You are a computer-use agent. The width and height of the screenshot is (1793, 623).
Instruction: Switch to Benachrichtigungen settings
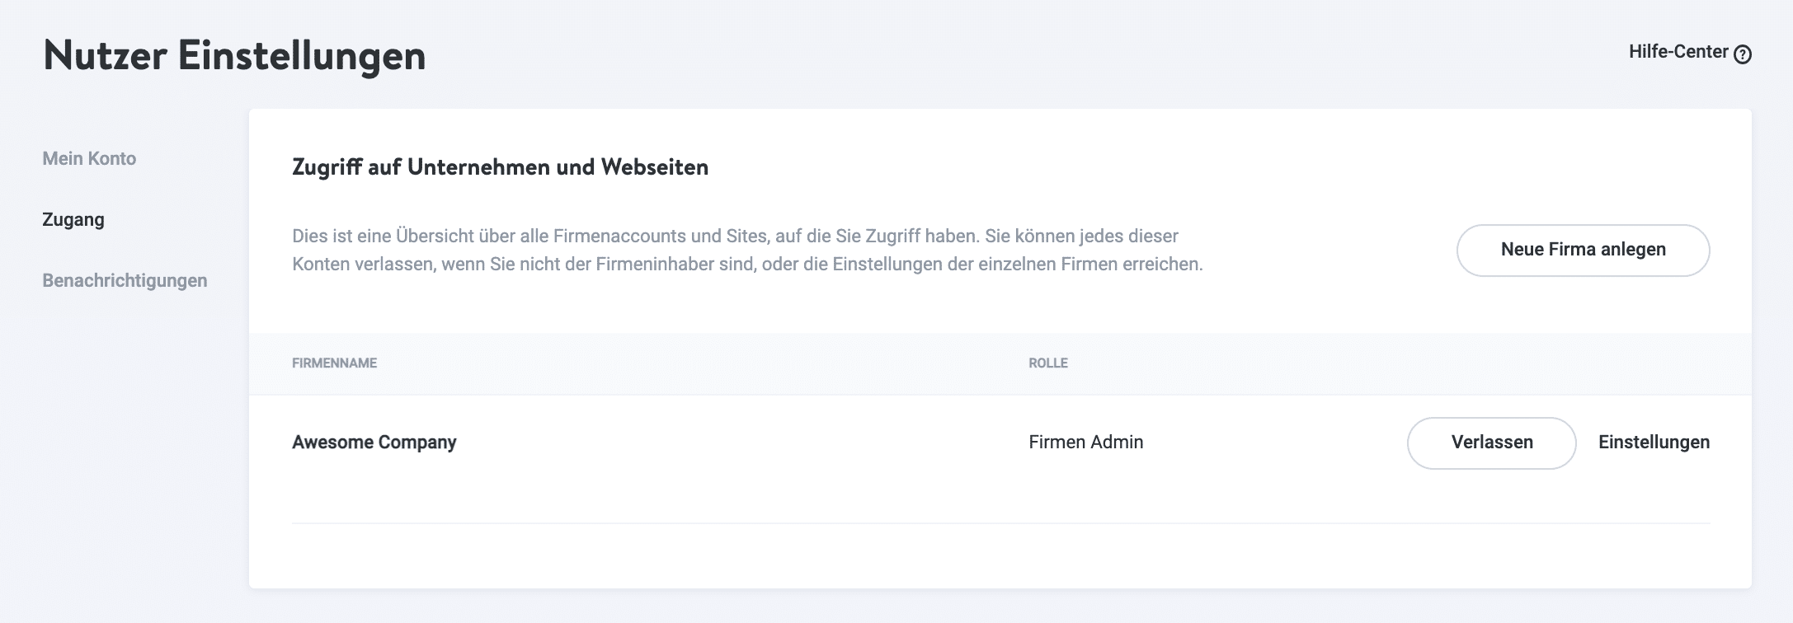coord(125,280)
